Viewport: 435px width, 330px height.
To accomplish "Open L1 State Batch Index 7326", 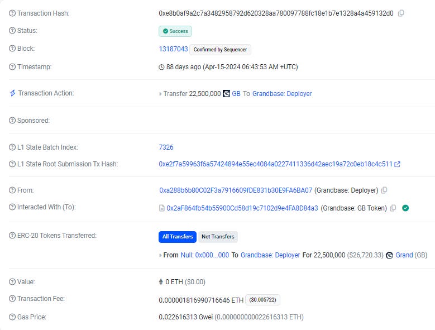I will (166, 147).
